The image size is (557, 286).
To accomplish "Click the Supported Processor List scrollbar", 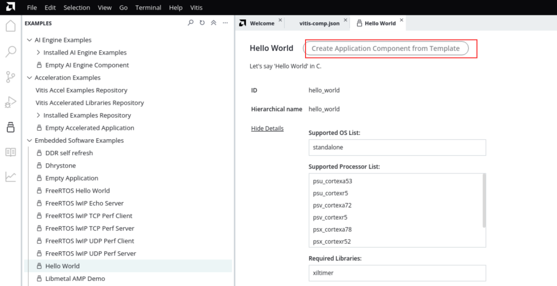I will [x=484, y=200].
